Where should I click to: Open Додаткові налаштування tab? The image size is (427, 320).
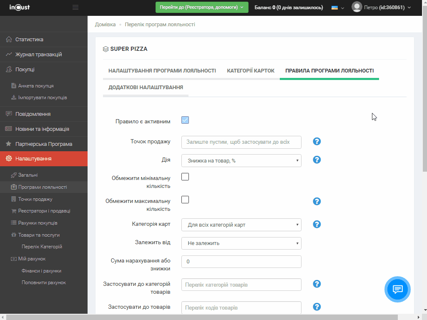click(146, 87)
